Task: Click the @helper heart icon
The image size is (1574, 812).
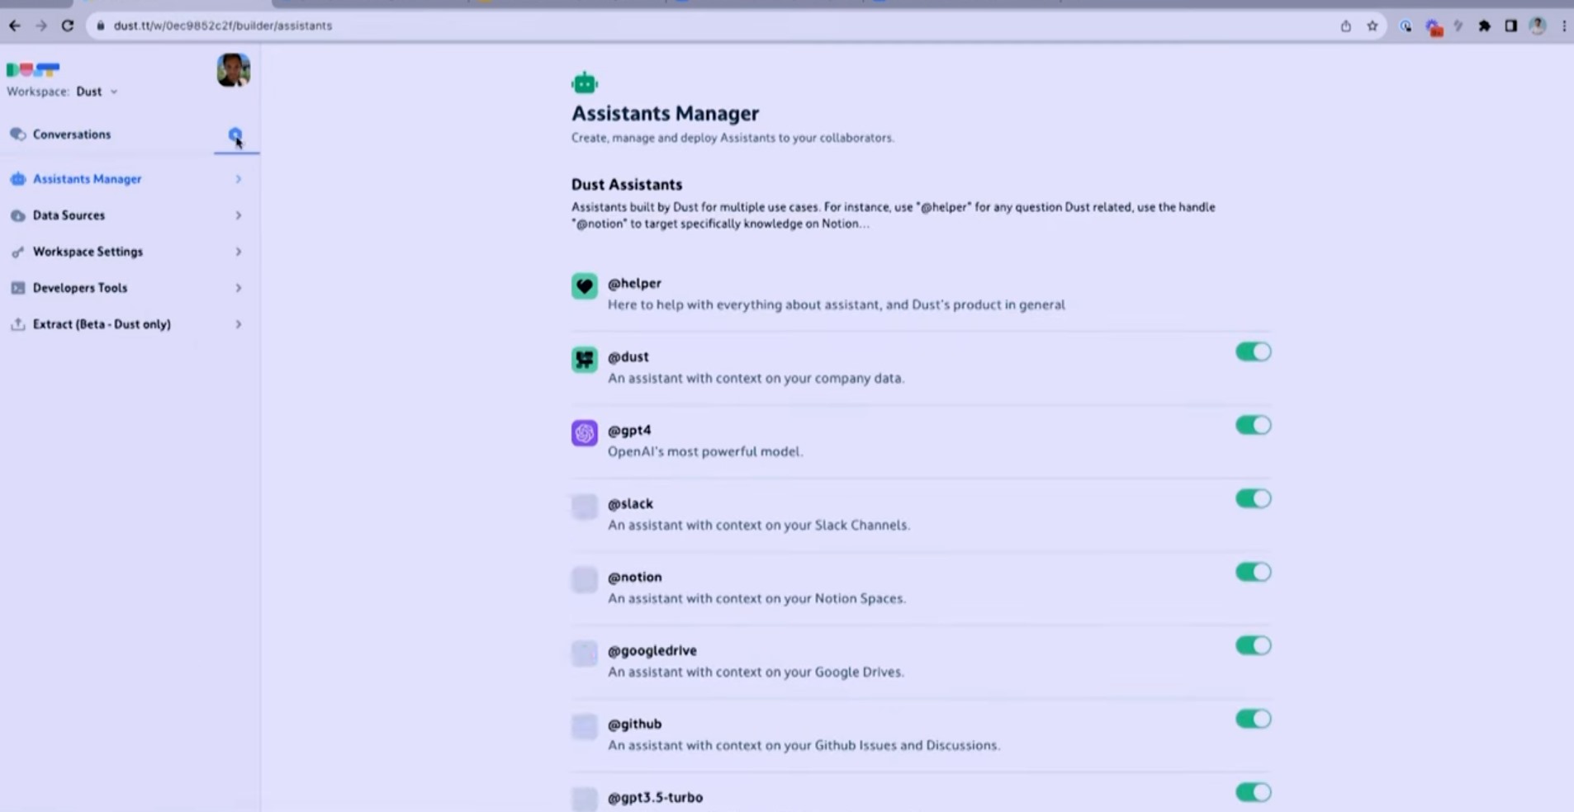Action: (584, 286)
